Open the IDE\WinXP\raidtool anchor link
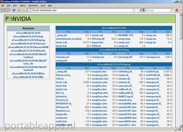The height and width of the screenshot is (132, 183). (28, 56)
